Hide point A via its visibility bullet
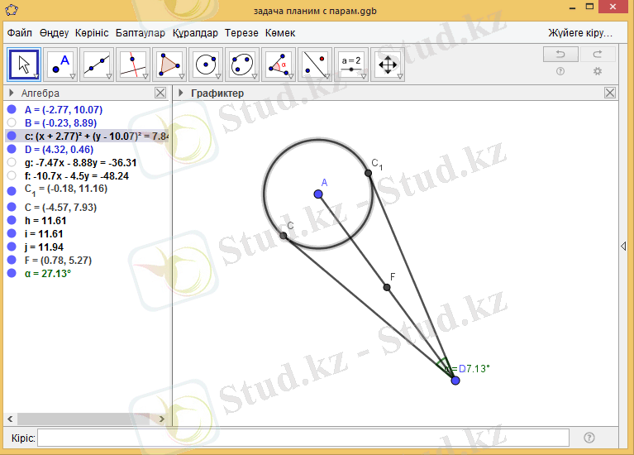 point(12,109)
